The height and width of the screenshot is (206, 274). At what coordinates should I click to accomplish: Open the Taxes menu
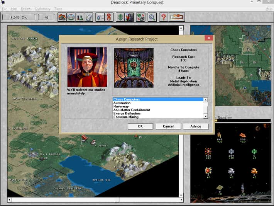(58, 9)
